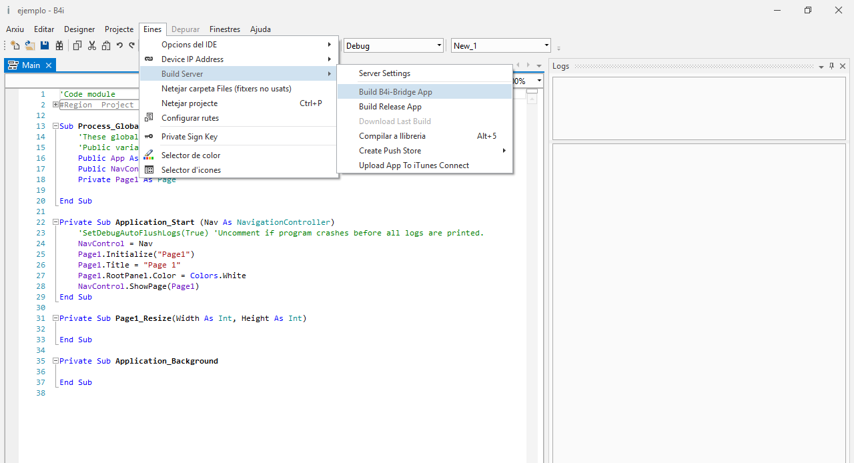Select Upload App To iTunes Connect
854x463 pixels.
point(414,165)
